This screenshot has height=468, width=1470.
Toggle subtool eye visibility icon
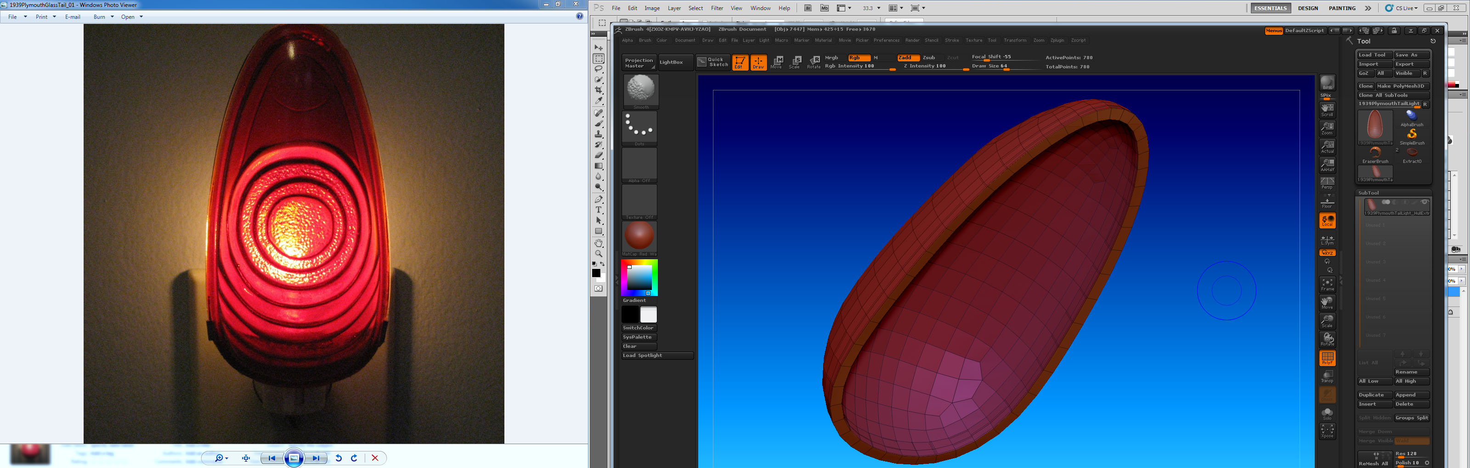coord(1425,202)
